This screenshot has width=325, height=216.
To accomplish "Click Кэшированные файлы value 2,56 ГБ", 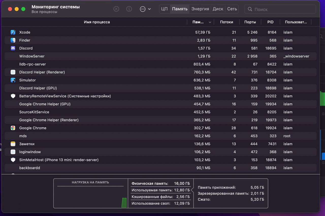I will 183,197.
